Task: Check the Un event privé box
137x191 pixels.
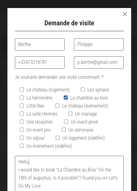Action: pos(66,122)
